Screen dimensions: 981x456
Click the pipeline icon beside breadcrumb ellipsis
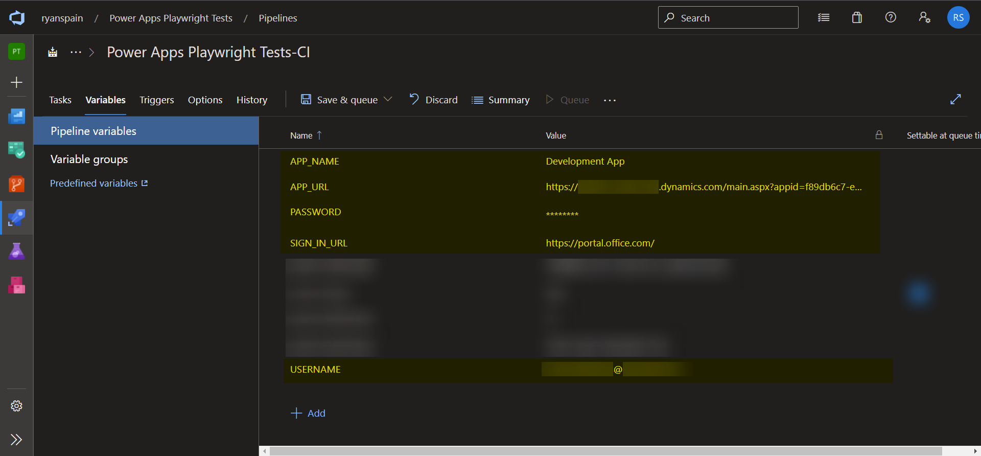click(53, 52)
